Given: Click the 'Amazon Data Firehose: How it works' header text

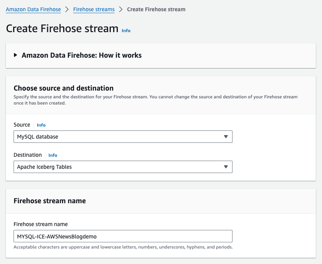Looking at the screenshot, I should (81, 55).
